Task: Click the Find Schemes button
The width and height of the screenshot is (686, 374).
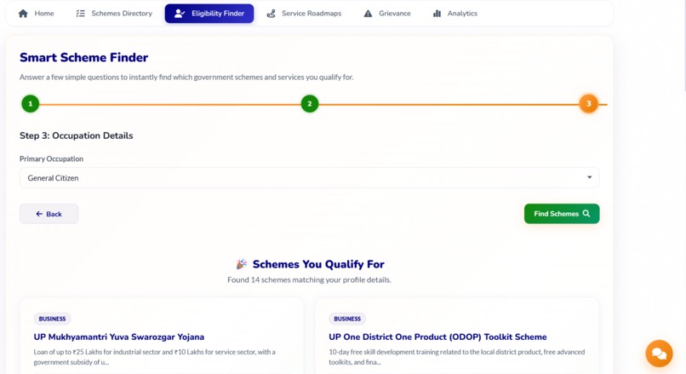Action: click(562, 214)
